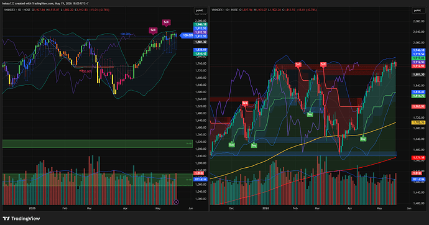Select the early-February Sell marker on right chart

pos(298,65)
